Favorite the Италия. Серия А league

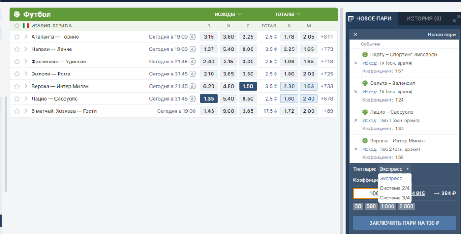pyautogui.click(x=17, y=26)
